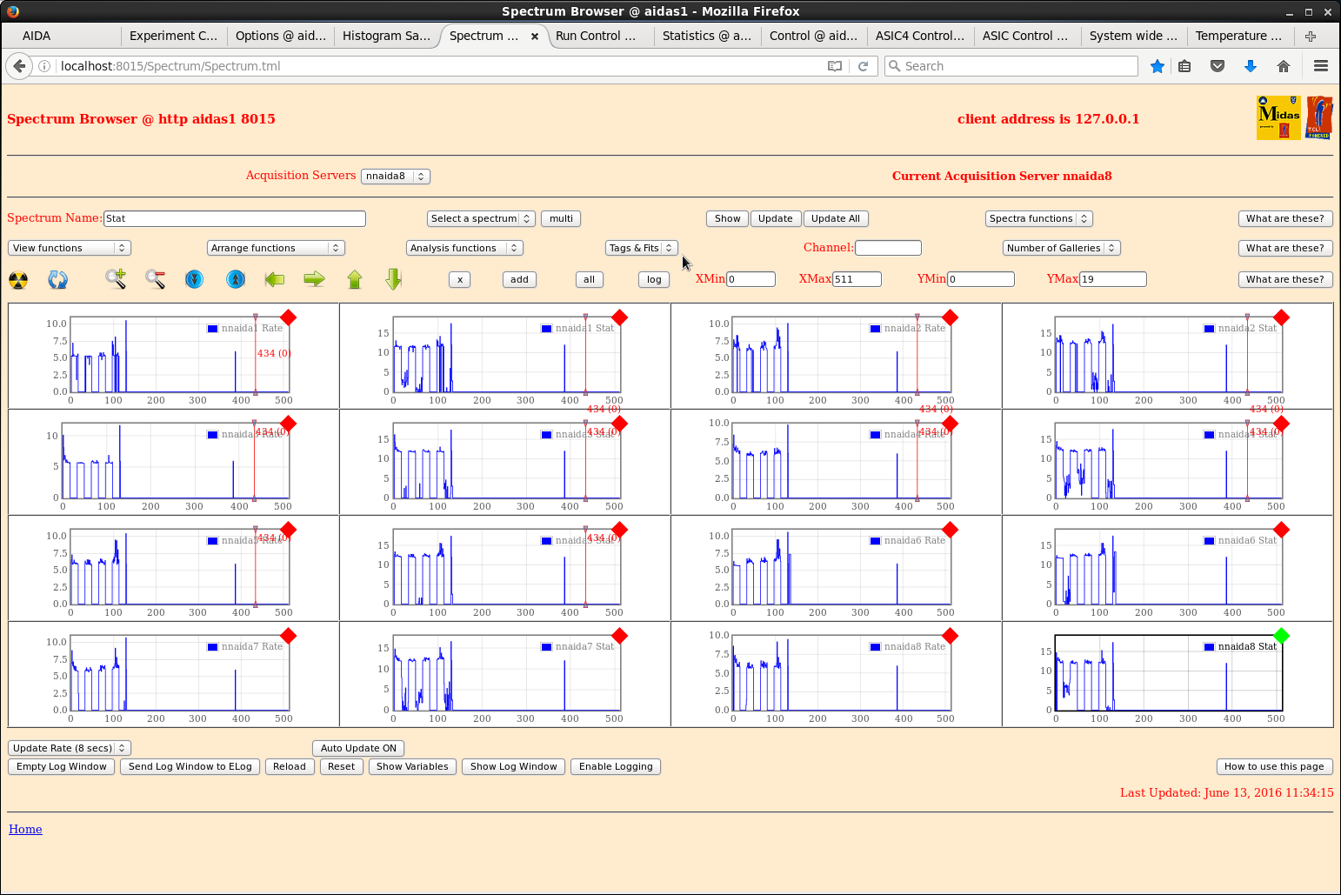Image resolution: width=1341 pixels, height=895 pixels.
Task: Toggle the red diamond on nnaida1 Rate
Action: pyautogui.click(x=289, y=317)
